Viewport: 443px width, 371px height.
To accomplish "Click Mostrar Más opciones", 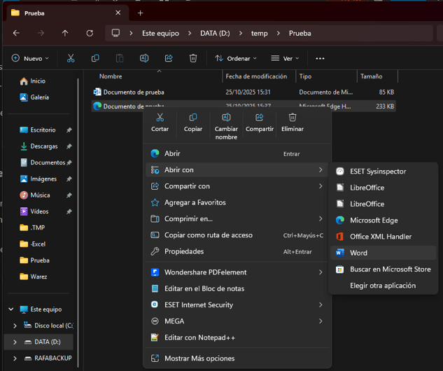I will point(199,358).
